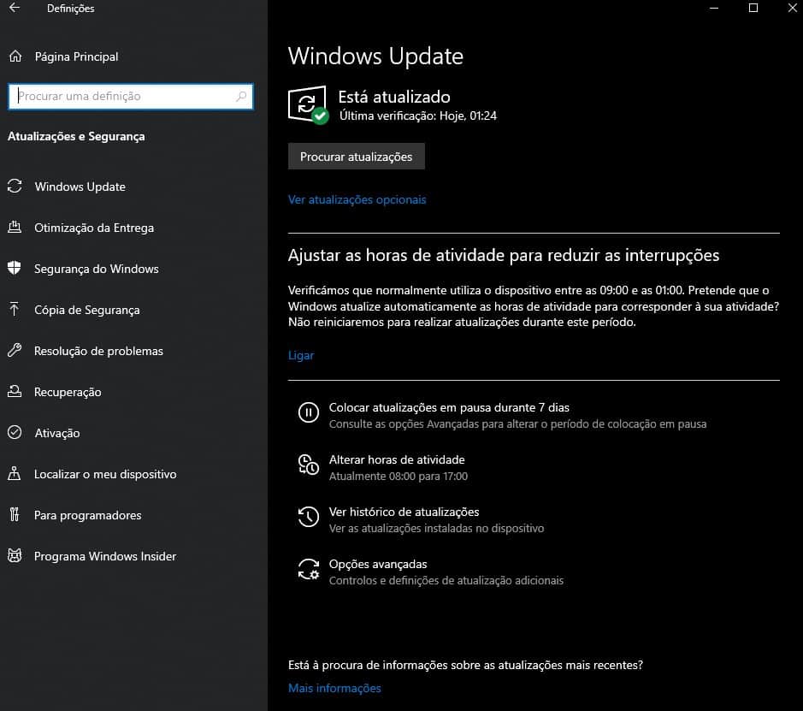Click the Localizar o meu dispositivo icon

click(x=15, y=473)
